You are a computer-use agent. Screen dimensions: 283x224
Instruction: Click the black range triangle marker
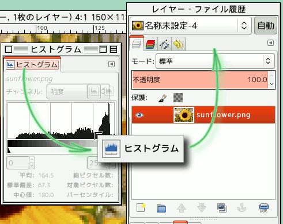(9, 150)
